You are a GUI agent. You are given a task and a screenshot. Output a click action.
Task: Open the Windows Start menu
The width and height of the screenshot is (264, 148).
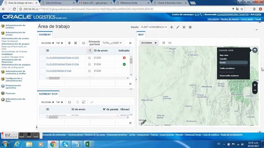[5, 144]
